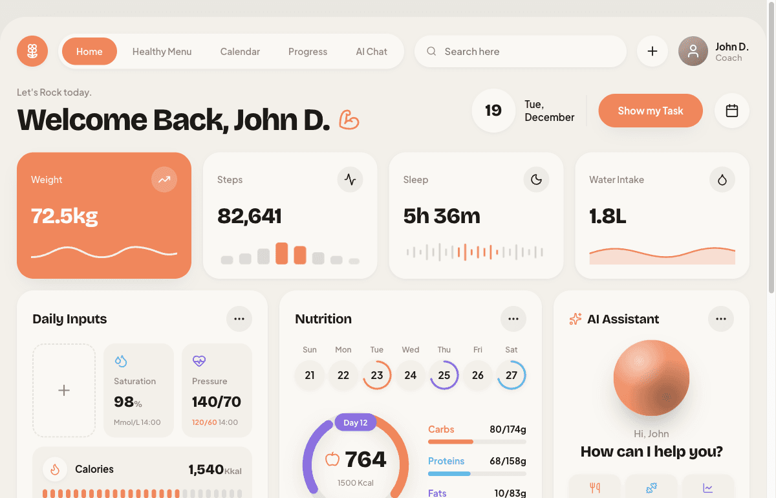The image size is (776, 498).
Task: Select the AI Chat tab
Action: pyautogui.click(x=372, y=52)
